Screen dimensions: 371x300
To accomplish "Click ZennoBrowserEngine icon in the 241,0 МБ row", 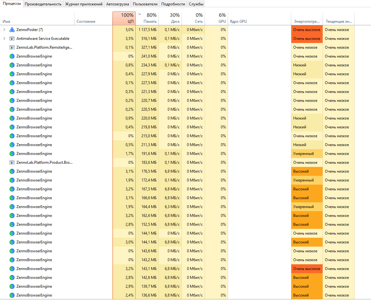I will pyautogui.click(x=12, y=56).
